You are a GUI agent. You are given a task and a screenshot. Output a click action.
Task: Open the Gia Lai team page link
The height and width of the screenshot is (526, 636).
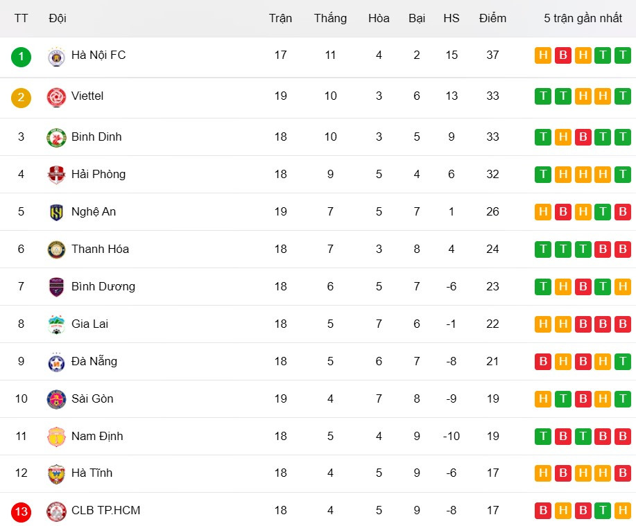click(x=89, y=324)
